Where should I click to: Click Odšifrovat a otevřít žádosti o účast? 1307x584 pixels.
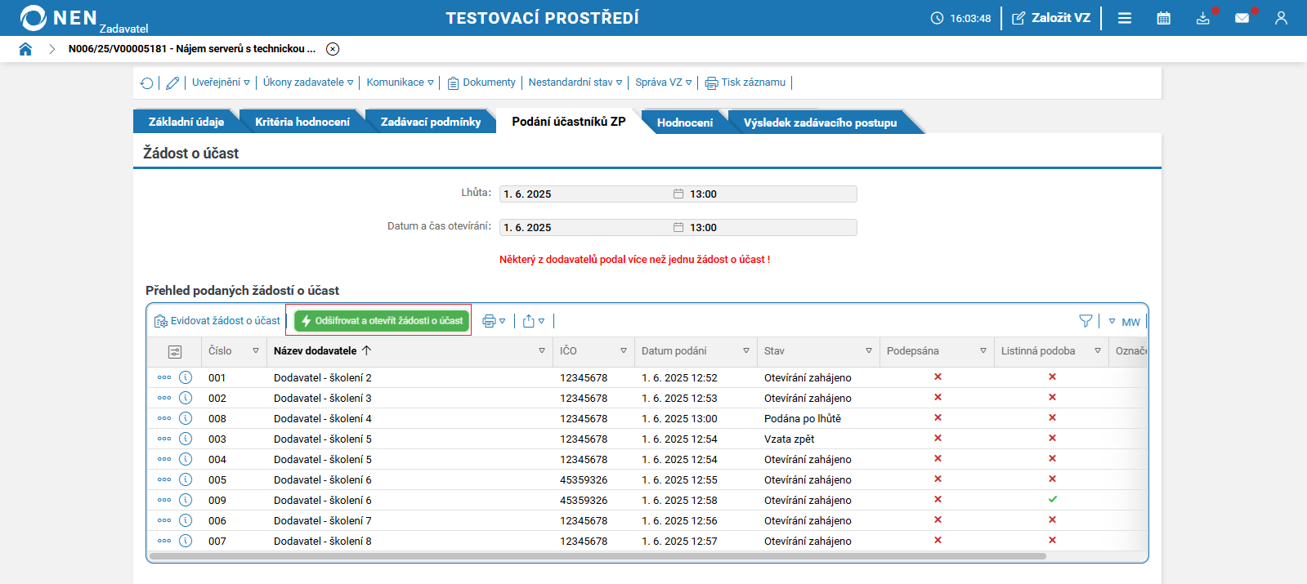[x=382, y=321]
